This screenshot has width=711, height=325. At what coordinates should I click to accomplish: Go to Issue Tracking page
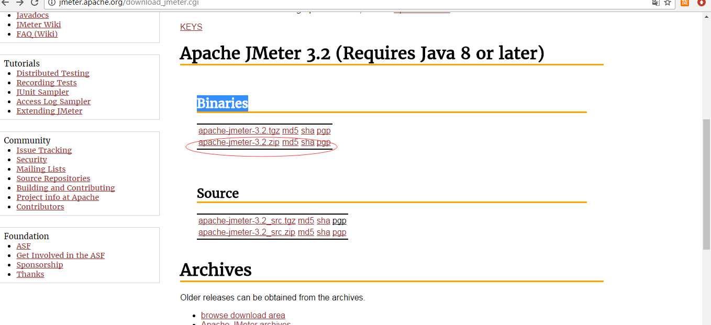(44, 150)
